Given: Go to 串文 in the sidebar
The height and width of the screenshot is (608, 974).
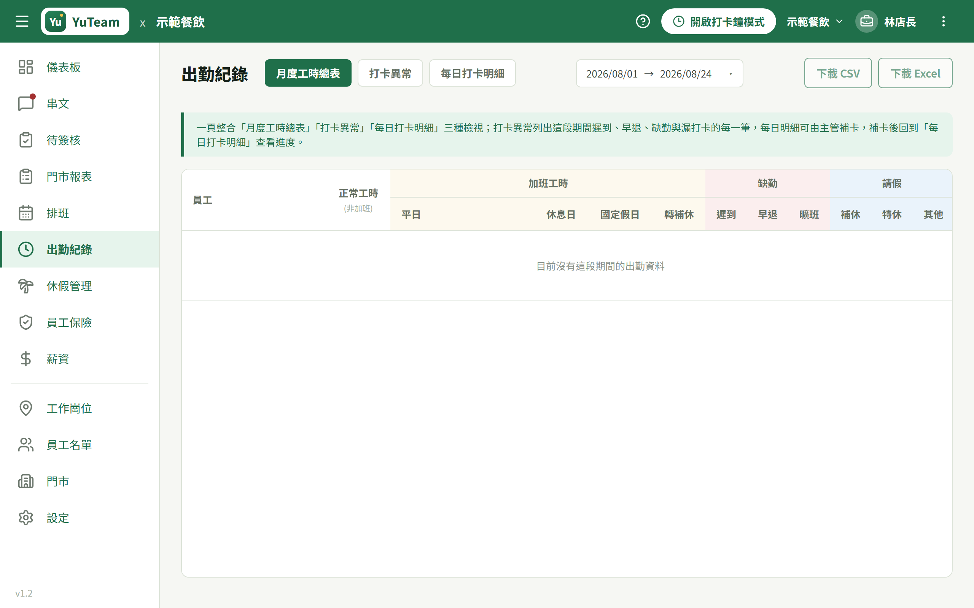Looking at the screenshot, I should tap(80, 103).
